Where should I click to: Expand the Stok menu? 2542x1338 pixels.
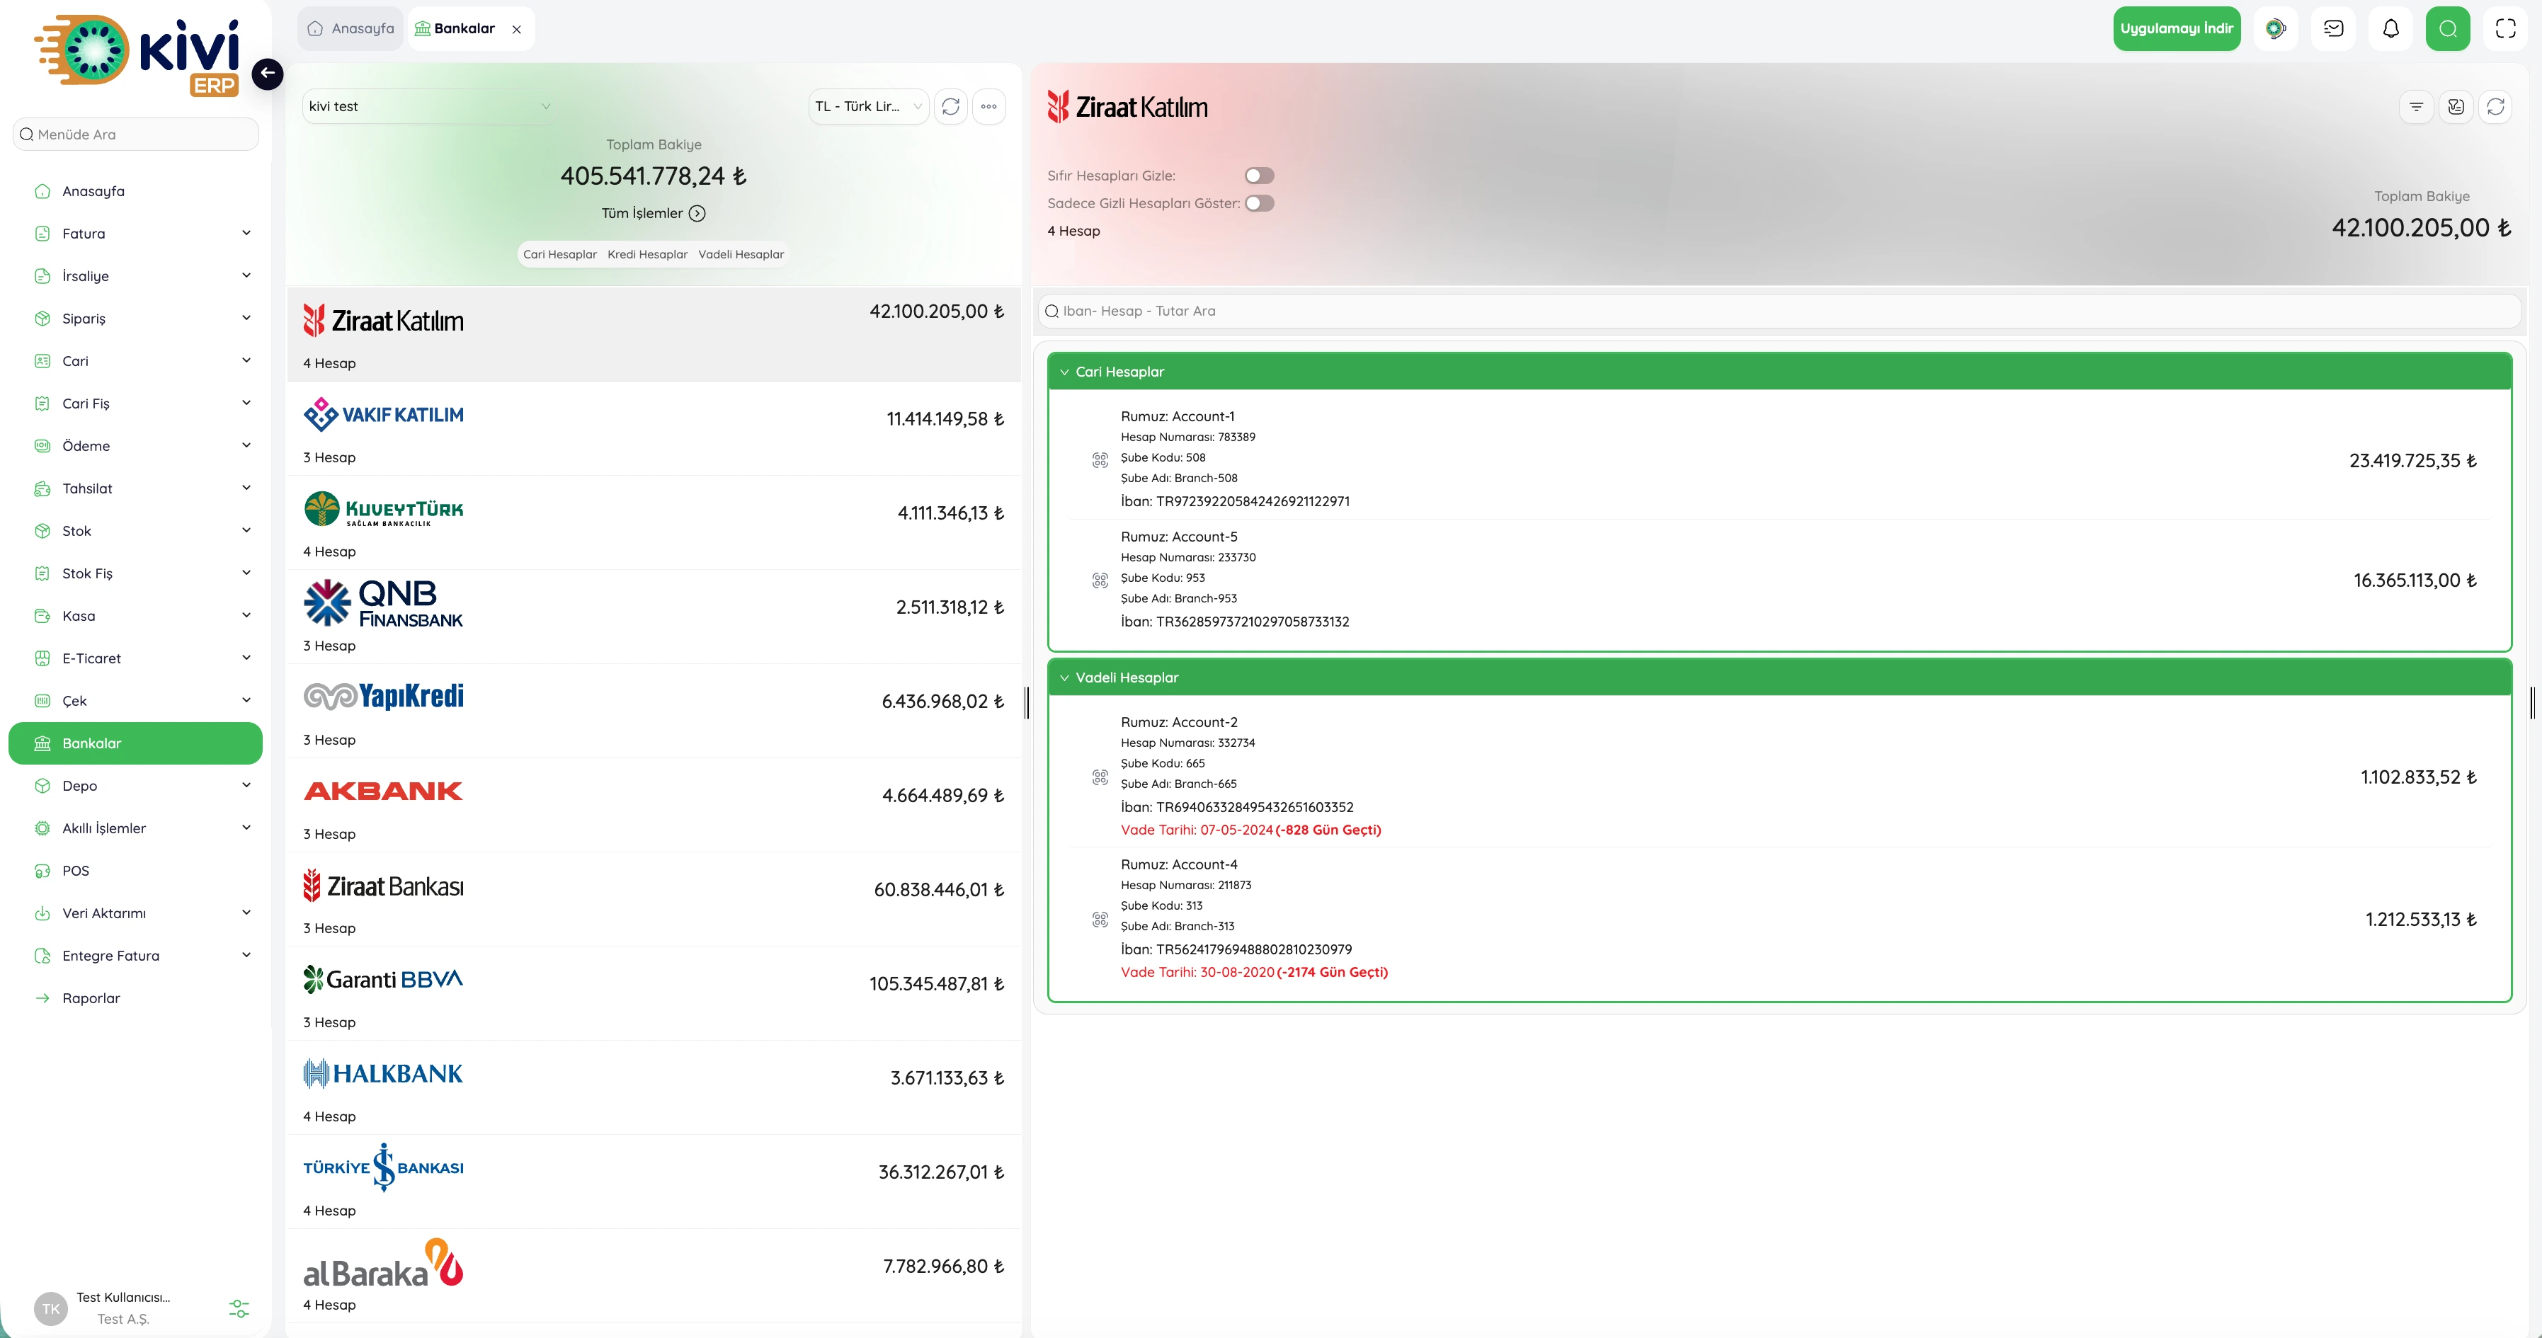135,530
